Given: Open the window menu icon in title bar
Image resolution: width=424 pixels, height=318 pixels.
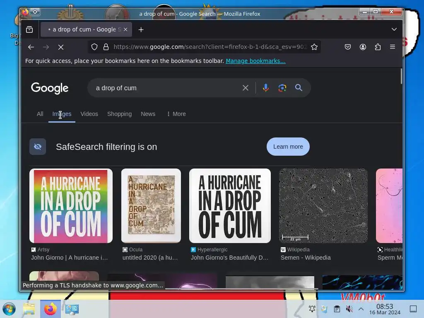Looking at the screenshot, I should [x=35, y=12].
